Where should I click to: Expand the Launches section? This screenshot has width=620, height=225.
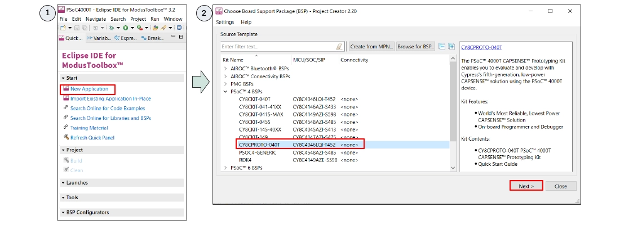click(63, 183)
